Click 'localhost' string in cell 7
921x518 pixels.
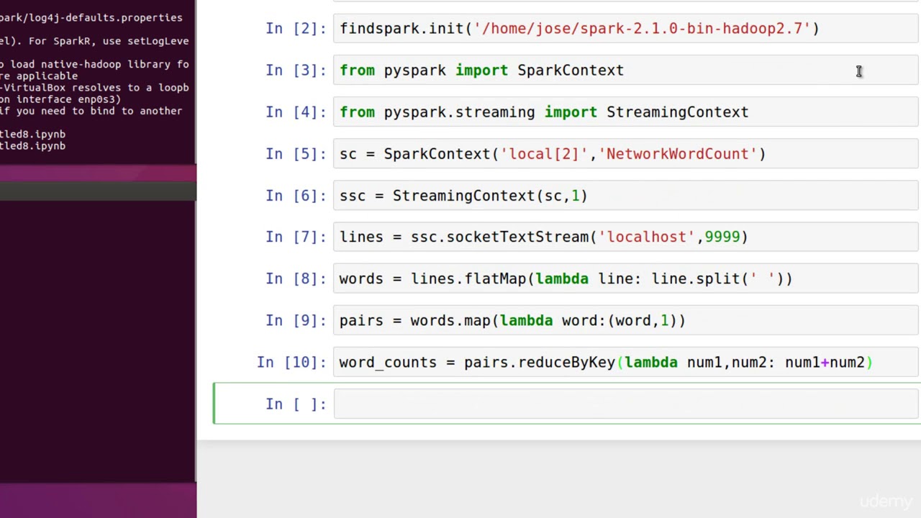tap(647, 237)
